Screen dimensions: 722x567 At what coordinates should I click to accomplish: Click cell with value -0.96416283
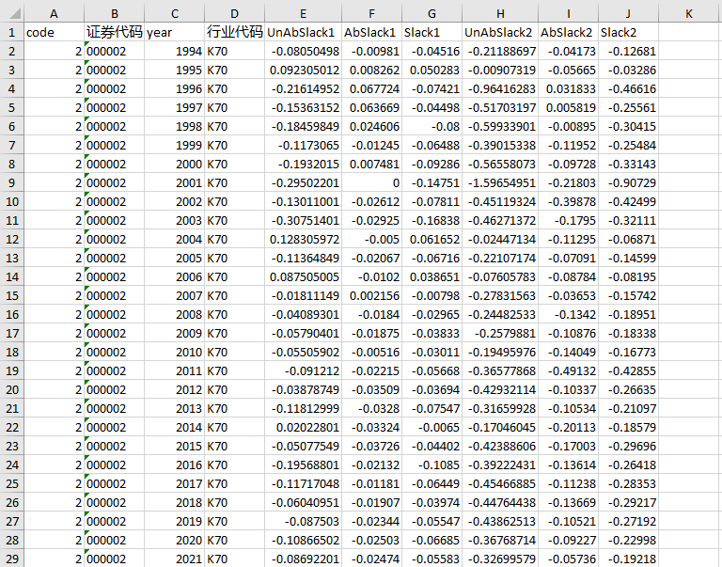[500, 89]
